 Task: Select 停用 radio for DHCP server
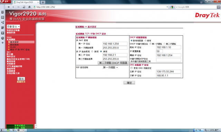point(146,41)
